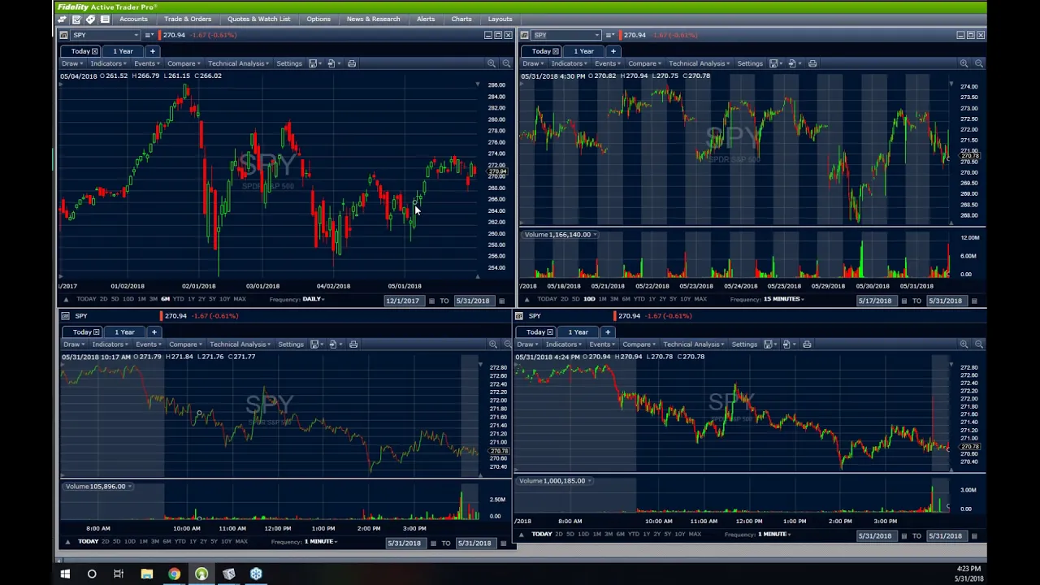Open File Explorer from the taskbar
The height and width of the screenshot is (585, 1040).
pyautogui.click(x=147, y=574)
